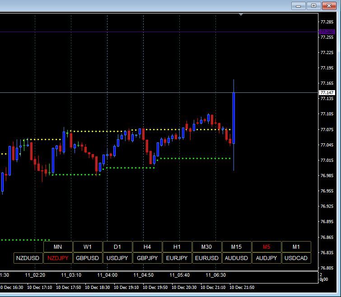Load the AUDJPY symbol

click(x=266, y=258)
